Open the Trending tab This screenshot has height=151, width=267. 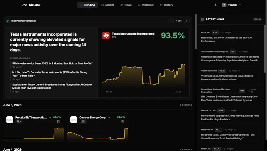[x=87, y=5]
